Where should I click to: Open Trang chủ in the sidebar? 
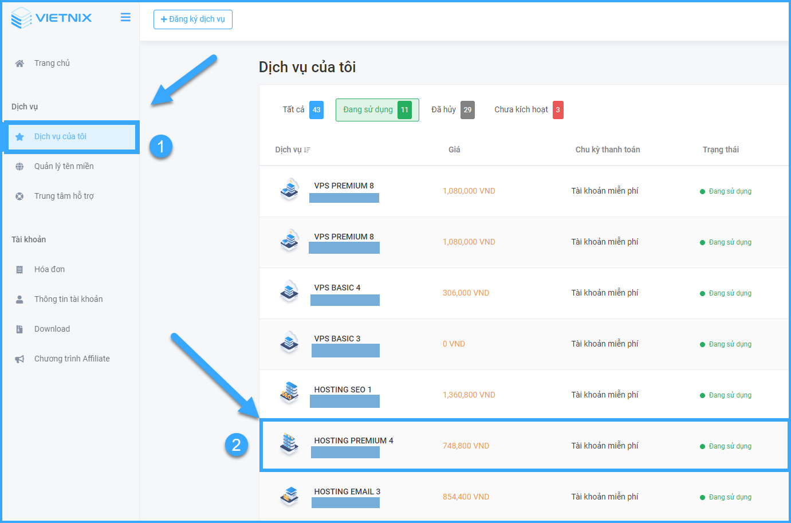tap(52, 63)
